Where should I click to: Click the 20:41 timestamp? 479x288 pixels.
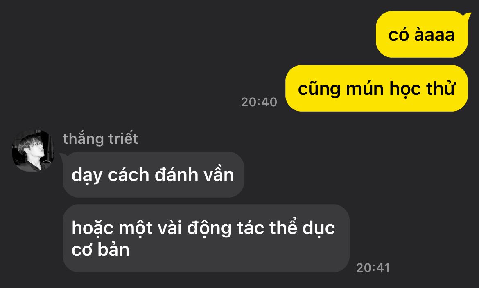[x=373, y=268]
